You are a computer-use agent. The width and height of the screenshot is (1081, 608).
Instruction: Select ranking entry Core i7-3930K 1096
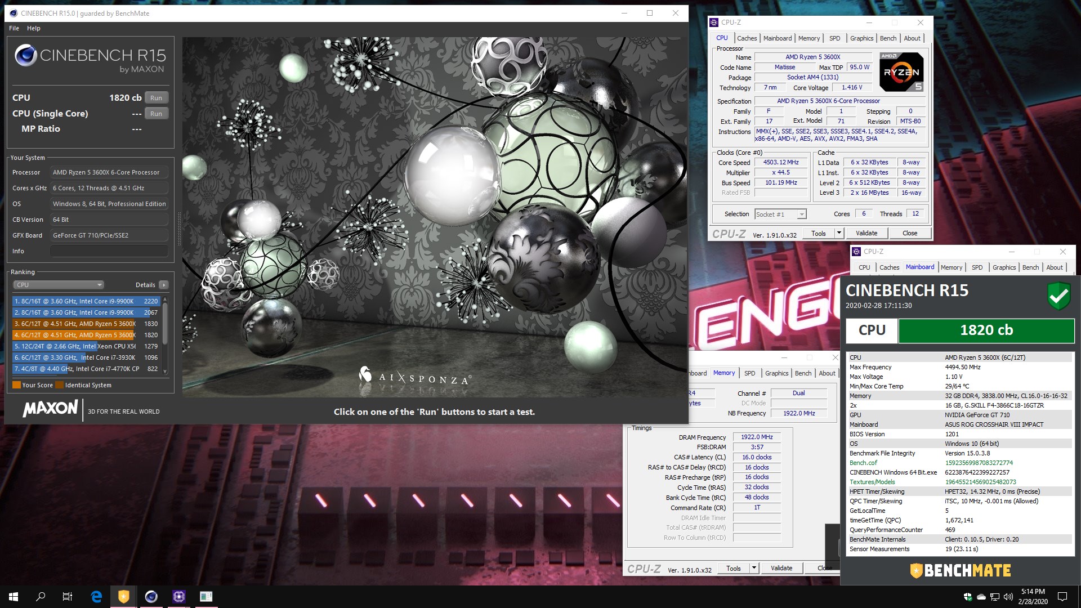[x=86, y=357]
